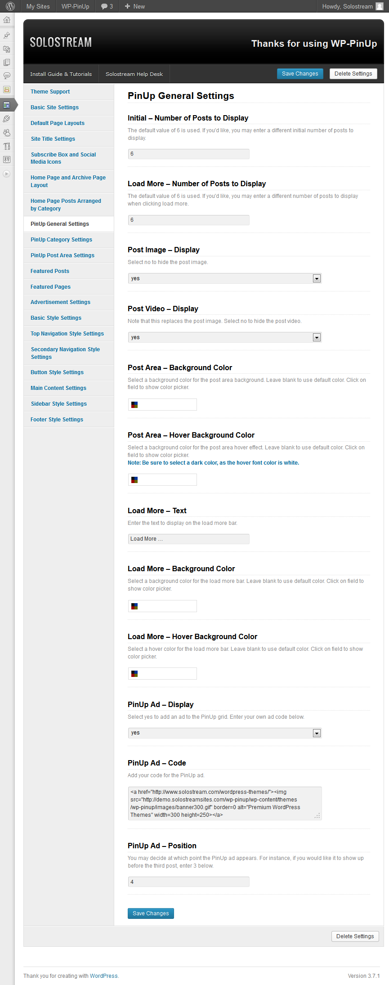Open Basic Style Settings tab

[x=69, y=318]
